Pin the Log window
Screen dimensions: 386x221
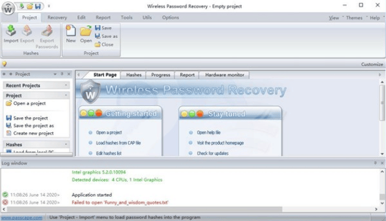point(375,163)
